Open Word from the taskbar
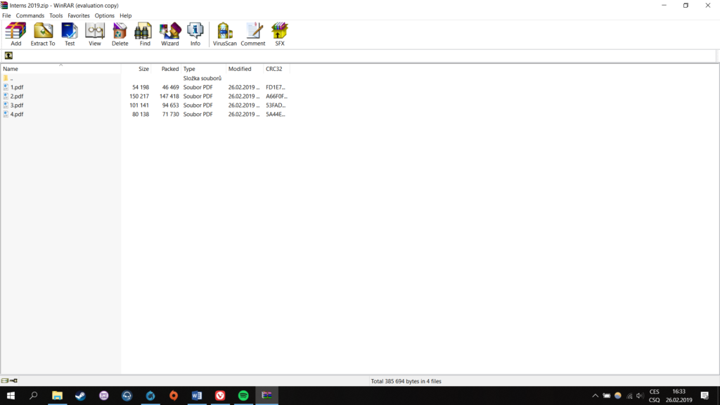 pos(197,395)
